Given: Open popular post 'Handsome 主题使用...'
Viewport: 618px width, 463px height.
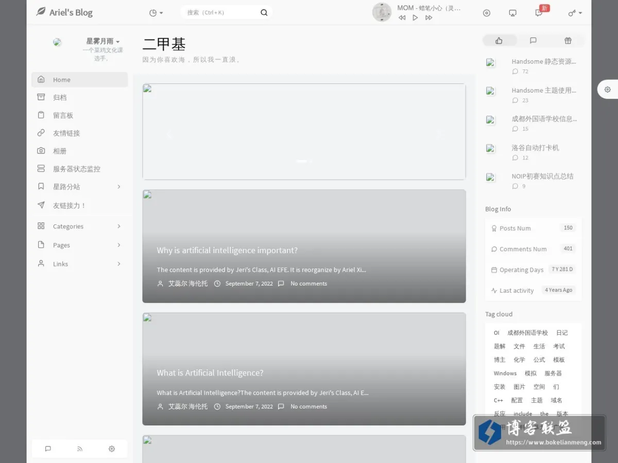Looking at the screenshot, I should click(544, 90).
